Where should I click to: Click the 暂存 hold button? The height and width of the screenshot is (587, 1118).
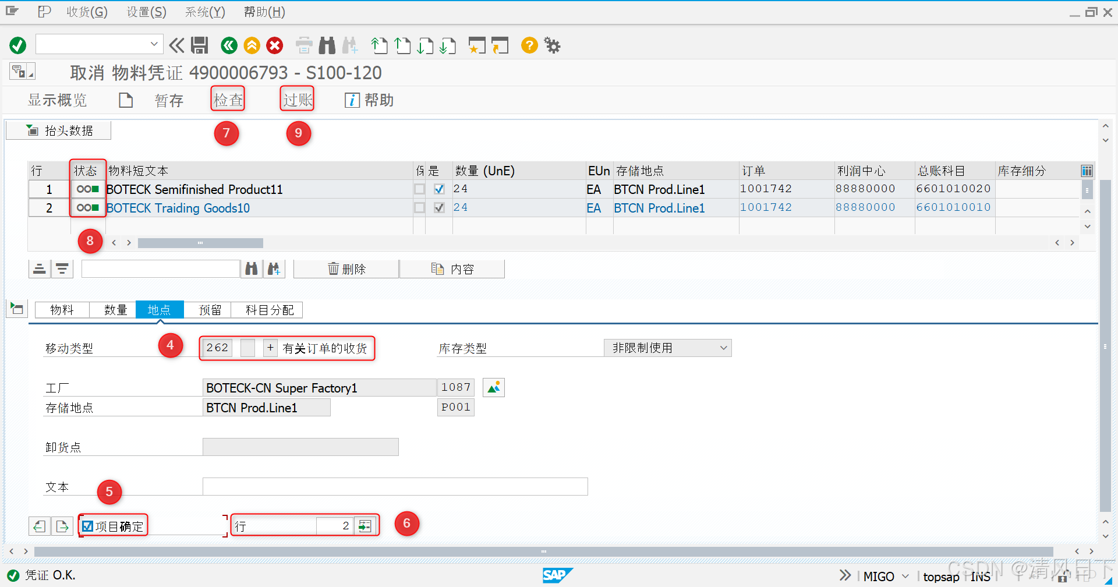pos(169,100)
